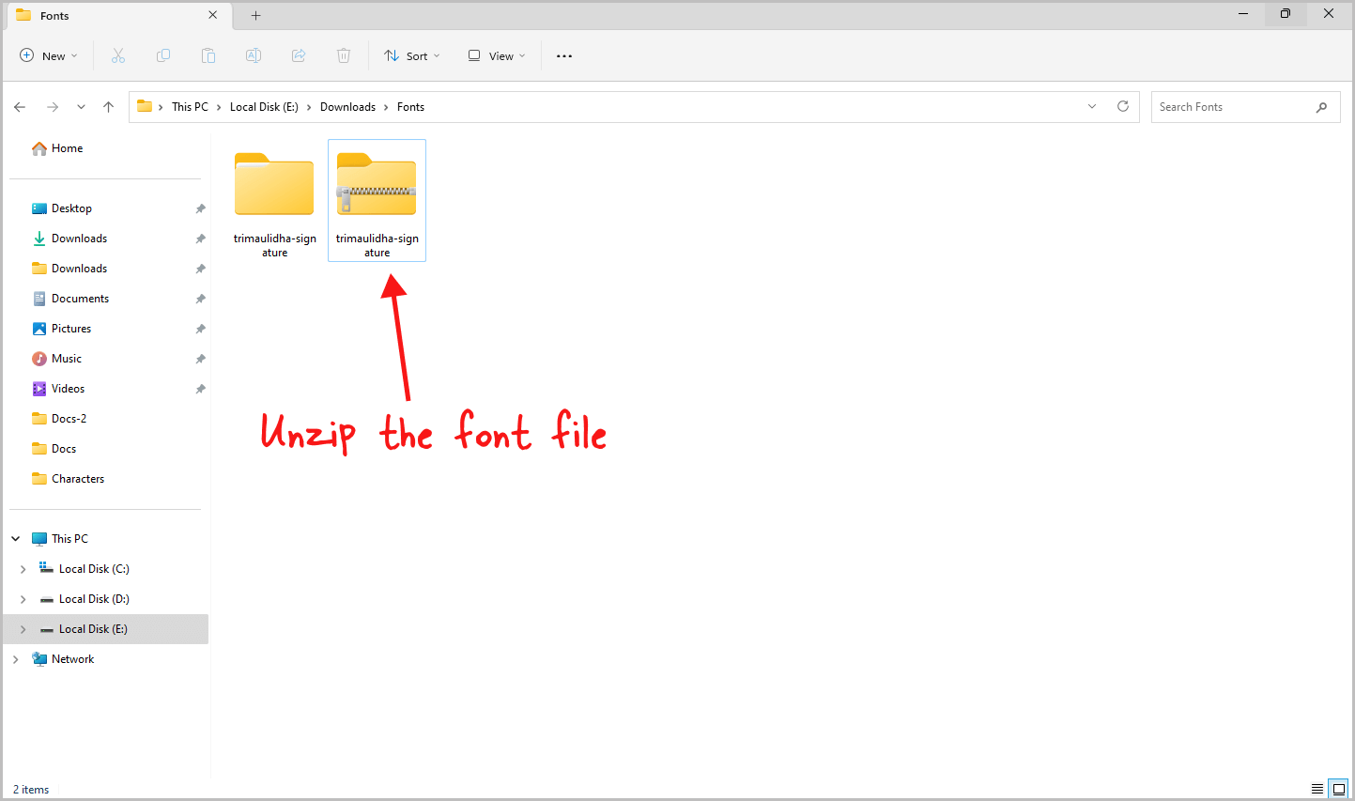Click the Rename icon

click(x=254, y=55)
